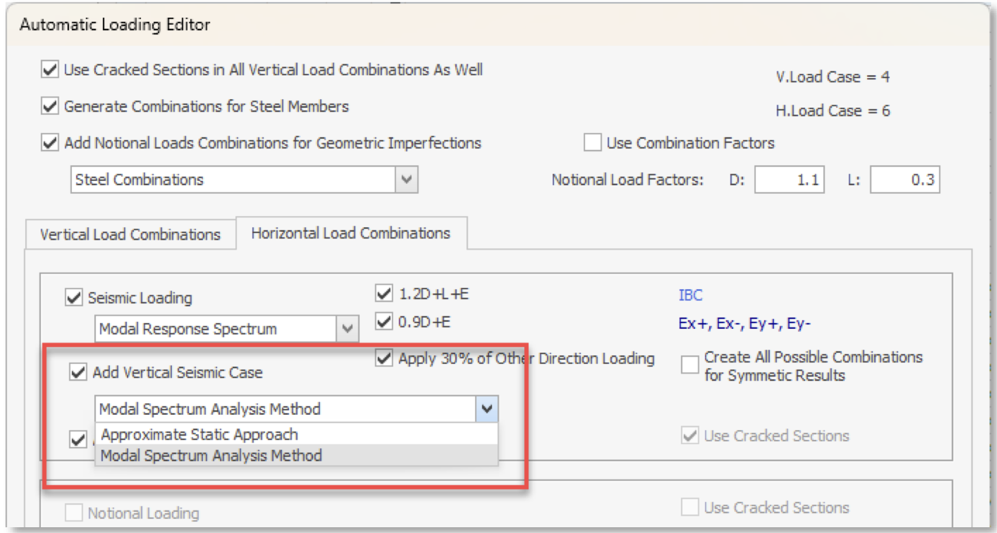The height and width of the screenshot is (533, 997).
Task: Choose Approximate Static Approach from list
Action: point(199,434)
